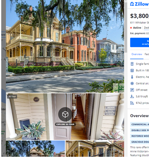The height and width of the screenshot is (158, 149).
Task: Open the bottom-right porch photo thumbnail
Action: pos(95,149)
